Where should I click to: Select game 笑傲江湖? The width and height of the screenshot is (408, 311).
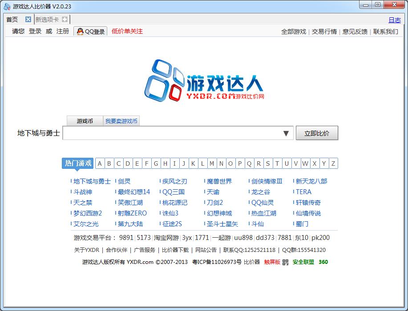pyautogui.click(x=130, y=203)
